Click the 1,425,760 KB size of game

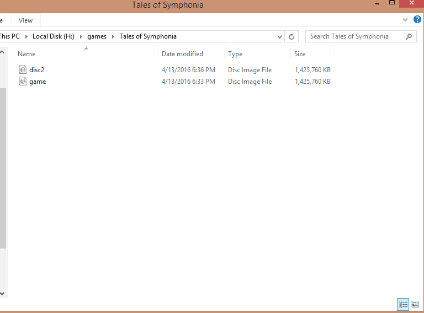tap(313, 82)
